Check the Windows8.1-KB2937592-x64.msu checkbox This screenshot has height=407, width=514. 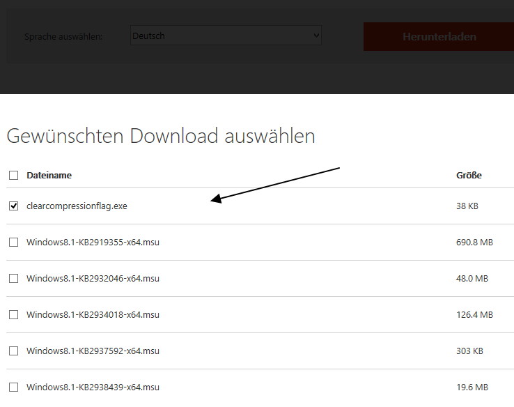[x=13, y=351]
